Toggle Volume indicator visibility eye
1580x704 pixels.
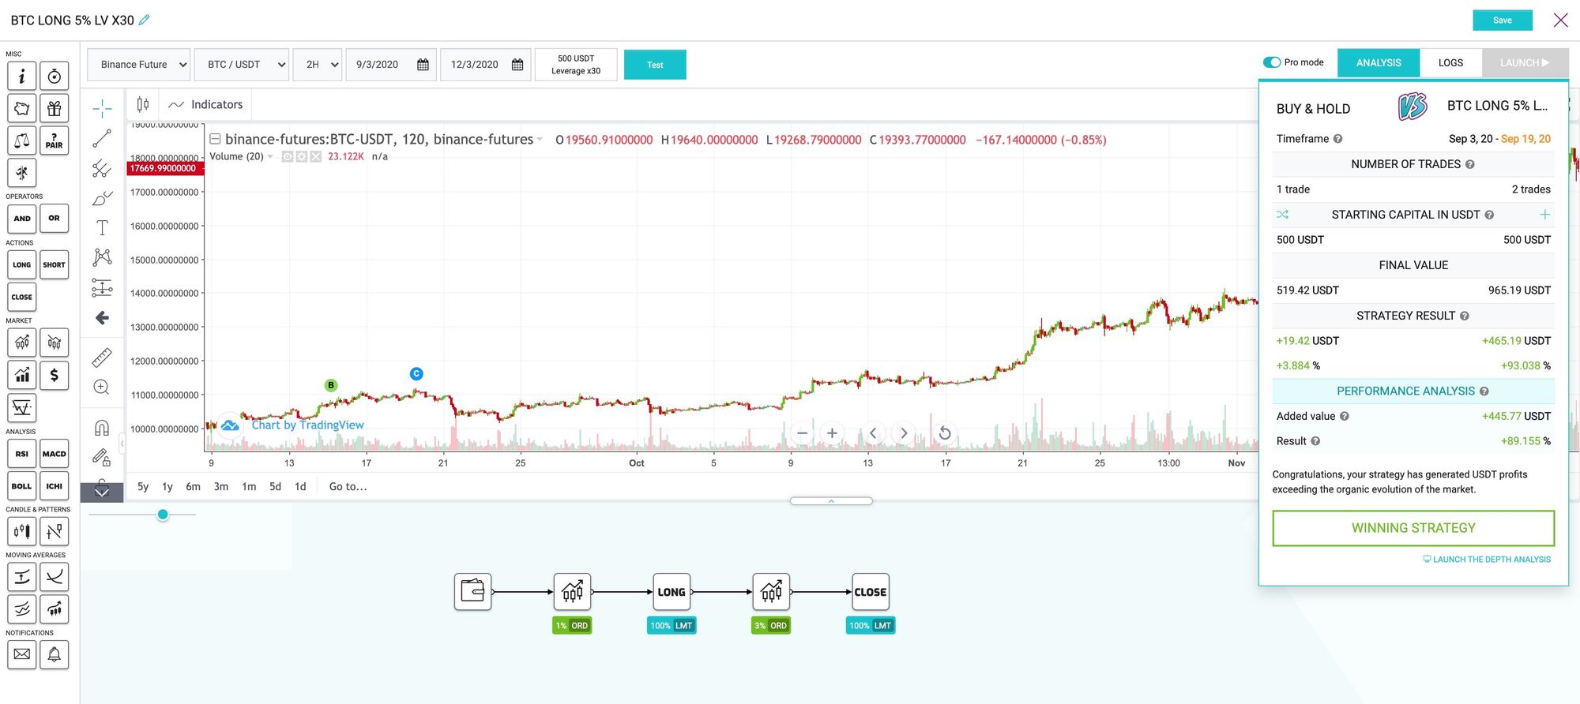[x=288, y=157]
